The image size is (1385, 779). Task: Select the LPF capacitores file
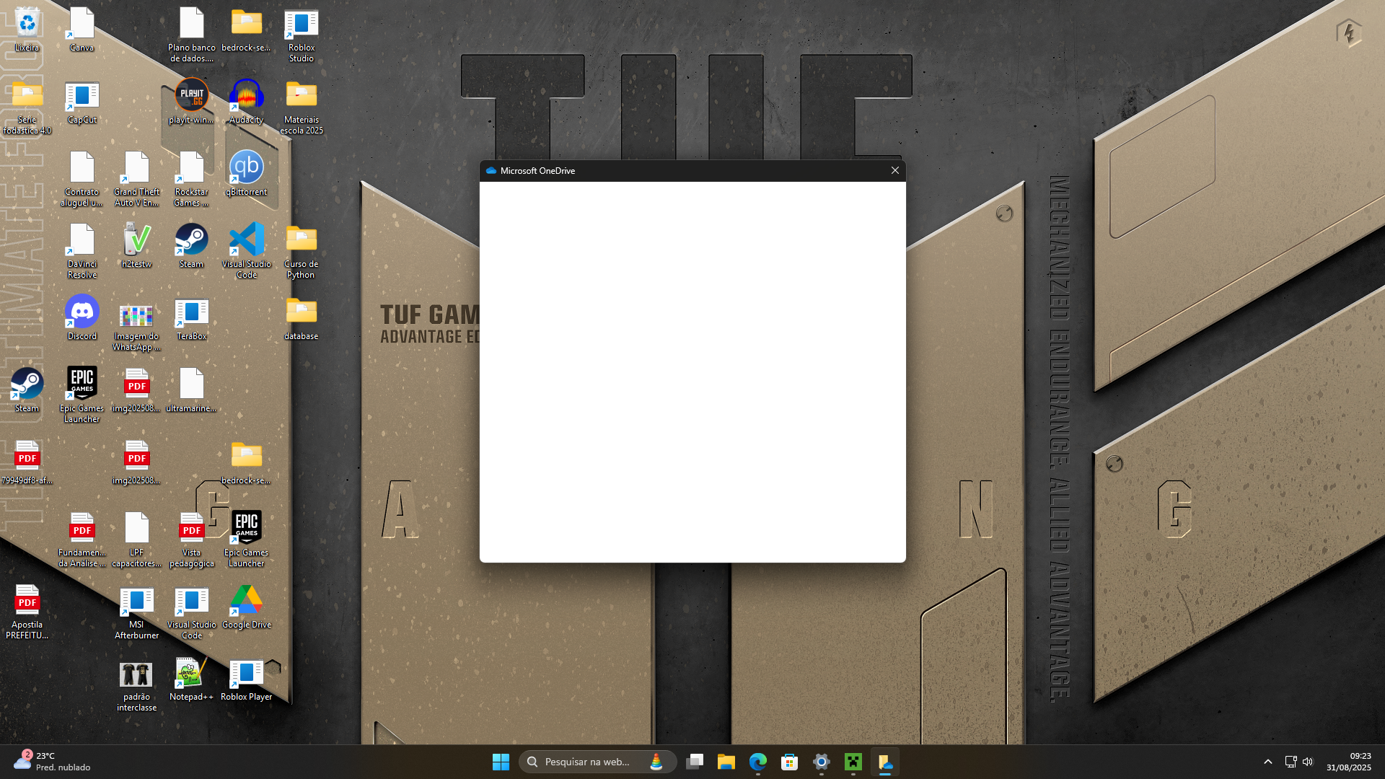pyautogui.click(x=136, y=540)
